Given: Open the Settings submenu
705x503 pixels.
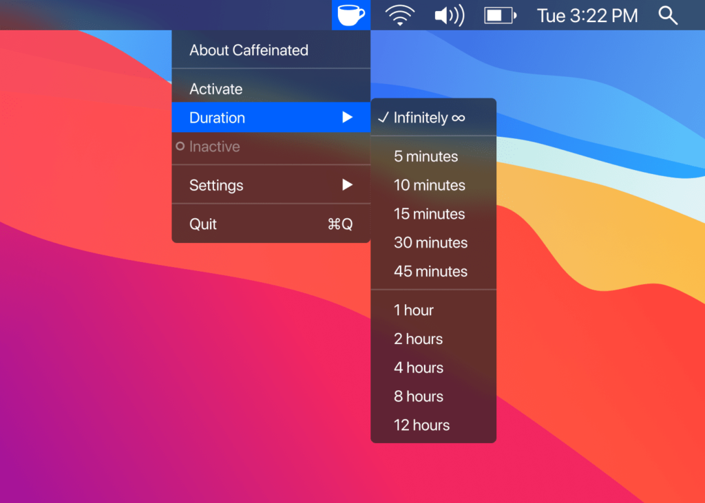Looking at the screenshot, I should (x=215, y=185).
